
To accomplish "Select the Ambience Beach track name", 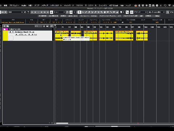I will coord(25,32).
